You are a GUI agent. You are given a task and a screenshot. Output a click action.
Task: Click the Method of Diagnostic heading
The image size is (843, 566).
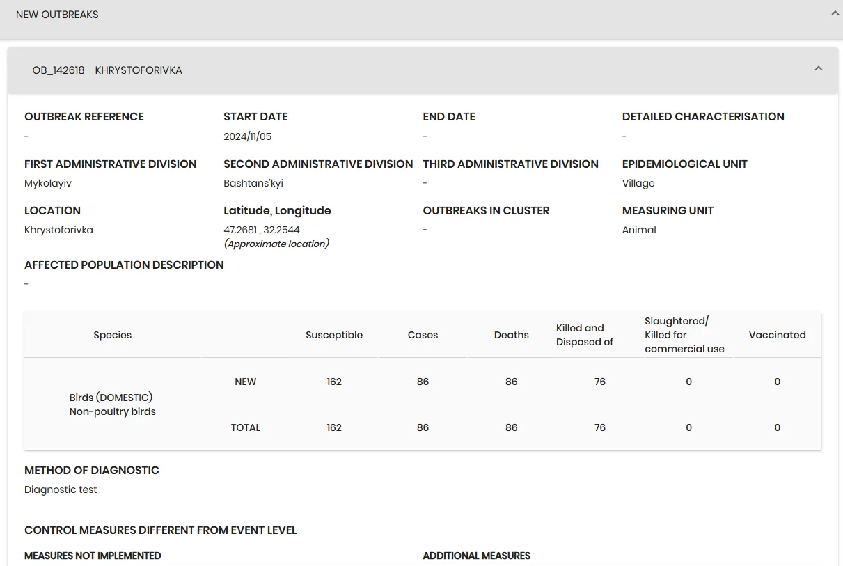[x=92, y=471]
